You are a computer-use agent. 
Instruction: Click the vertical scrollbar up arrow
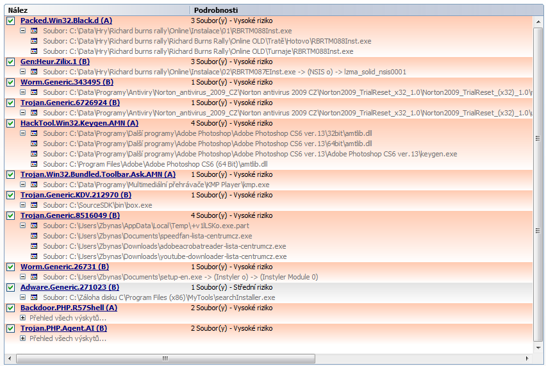point(538,21)
